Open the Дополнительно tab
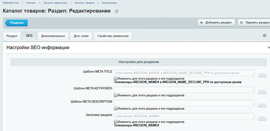Screen dimensions: 270x131 pyautogui.click(x=53, y=36)
